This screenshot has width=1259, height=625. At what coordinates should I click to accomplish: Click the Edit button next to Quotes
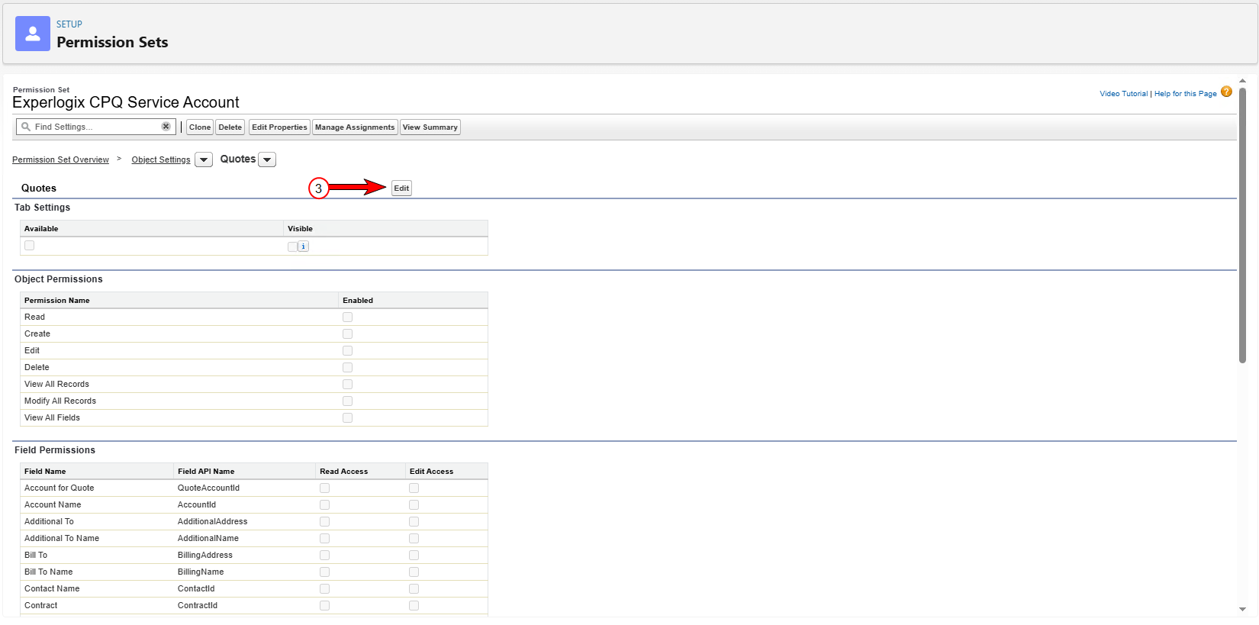(x=401, y=188)
